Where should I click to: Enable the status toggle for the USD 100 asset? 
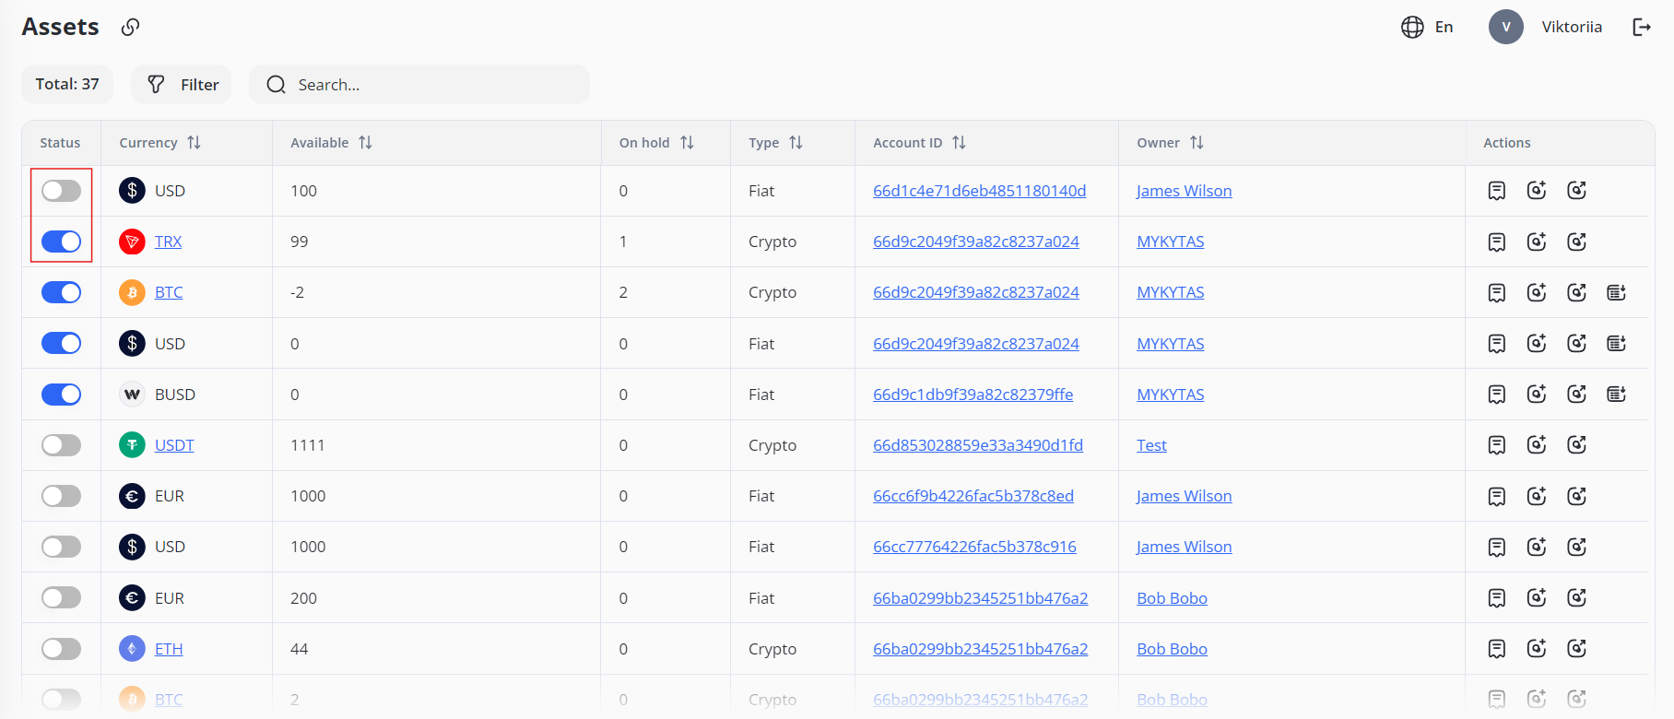click(61, 191)
